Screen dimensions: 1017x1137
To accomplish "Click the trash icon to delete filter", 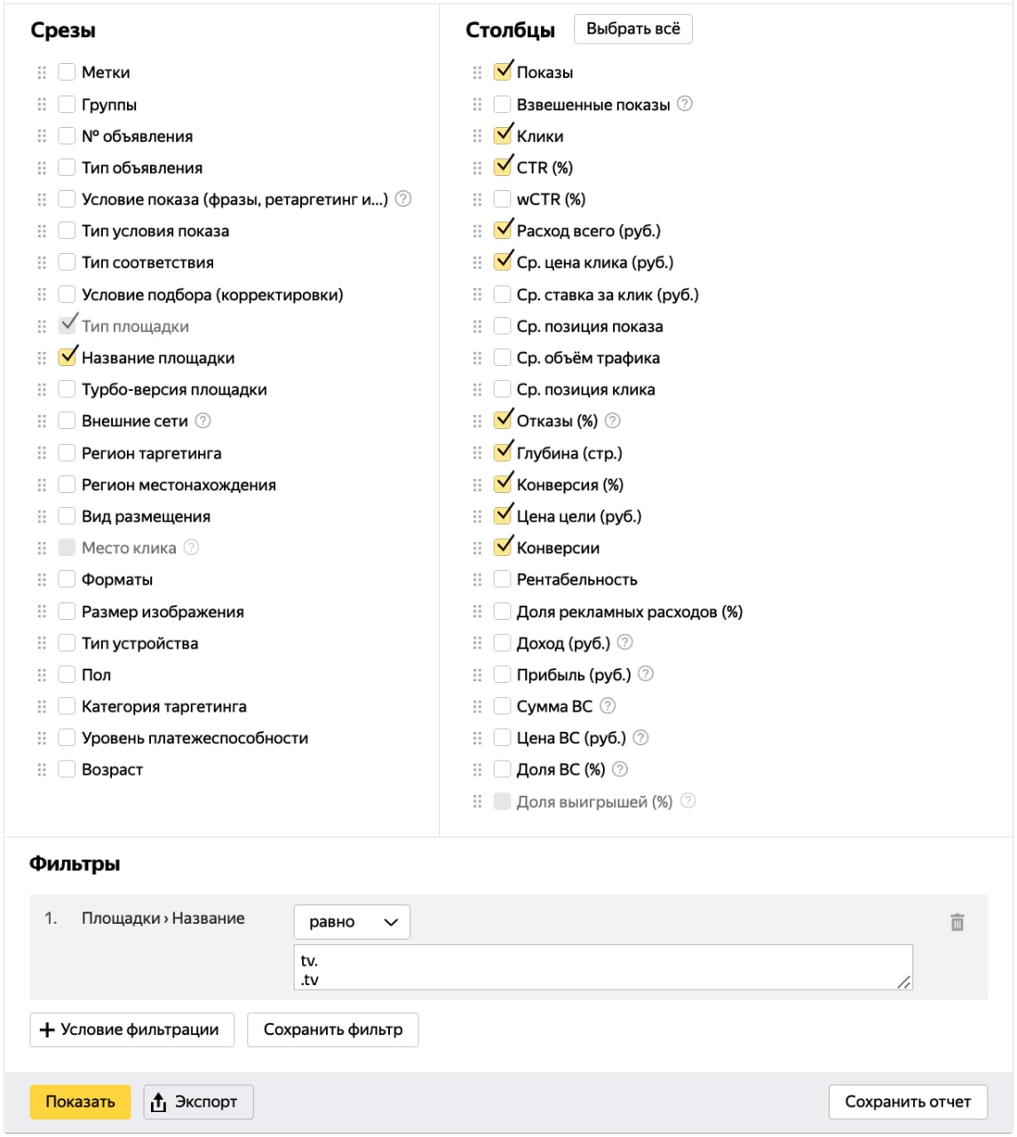I will click(957, 922).
